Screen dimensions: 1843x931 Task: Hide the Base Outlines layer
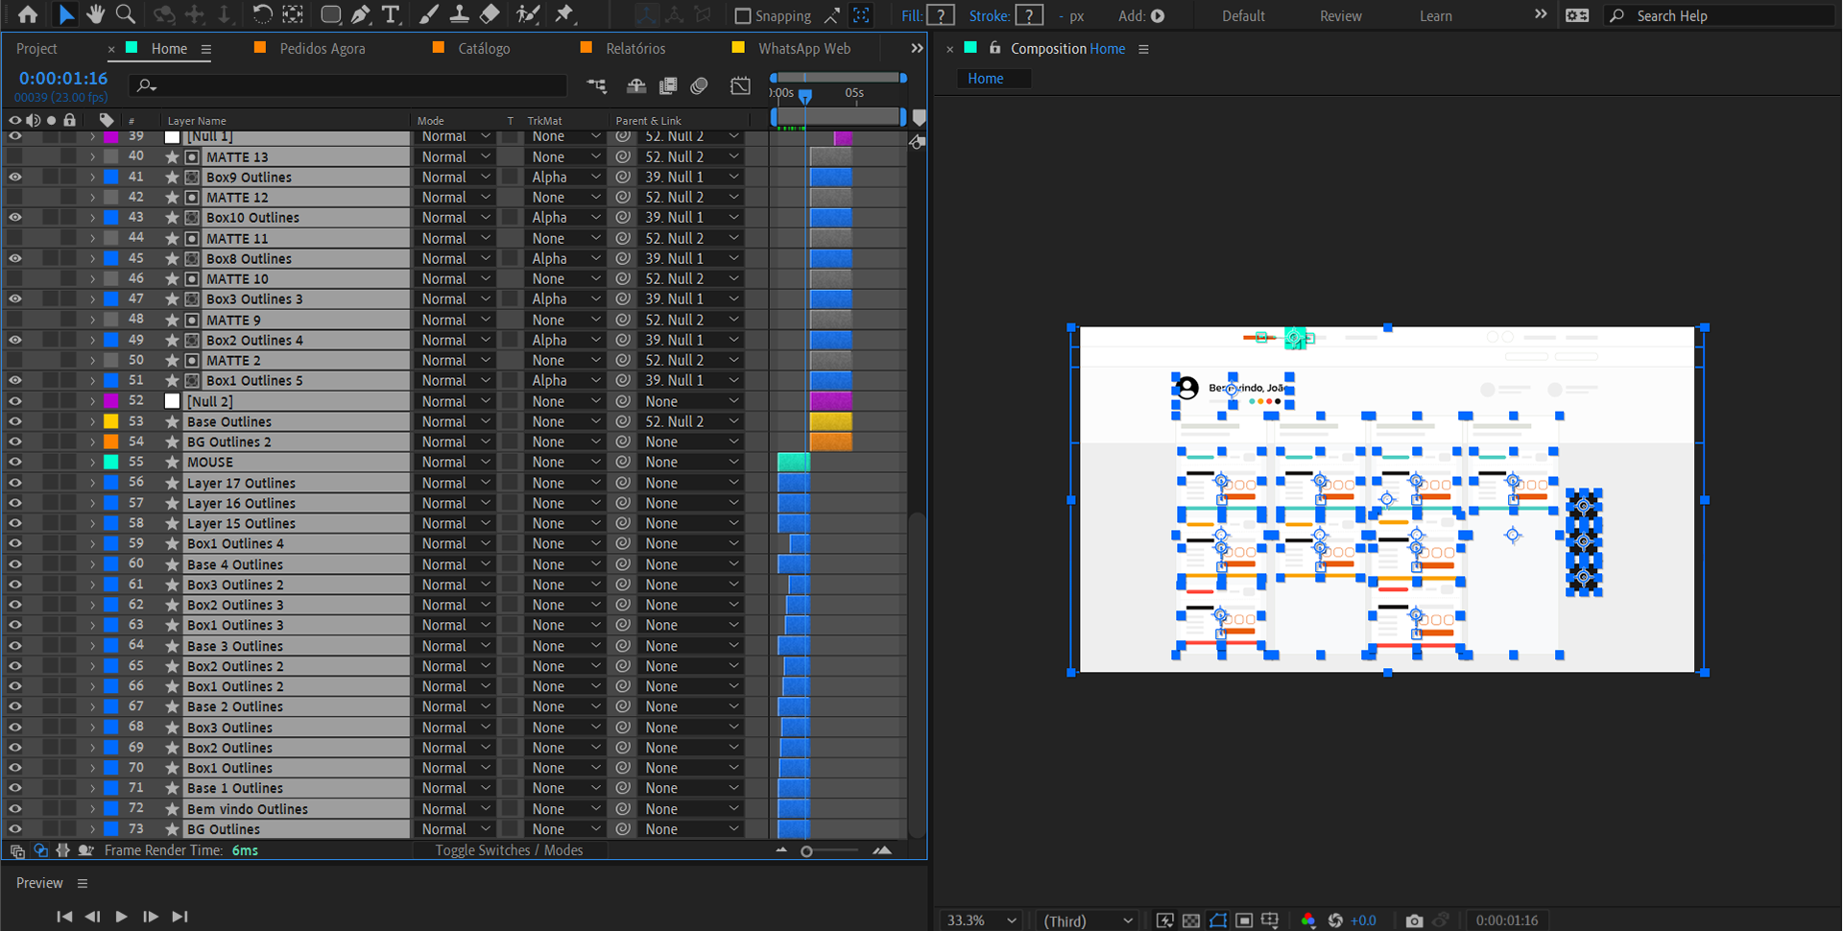coord(14,421)
